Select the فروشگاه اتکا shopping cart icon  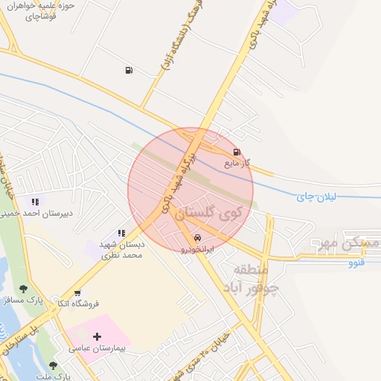point(77,293)
